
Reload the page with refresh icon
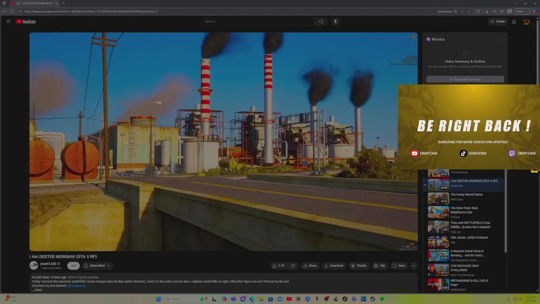[x=12, y=11]
